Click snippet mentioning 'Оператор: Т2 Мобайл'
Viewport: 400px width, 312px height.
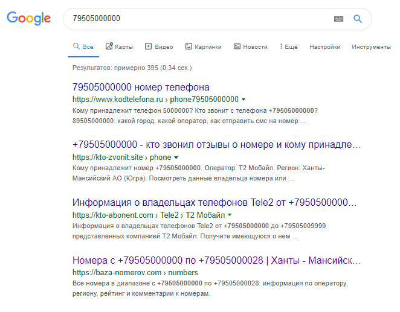198,173
